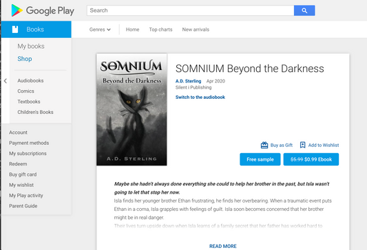
Task: Click the Silent i Publishing text
Action: coord(193,87)
